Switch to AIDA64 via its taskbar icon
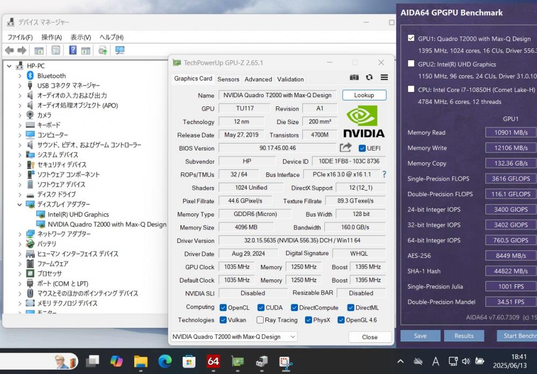 click(213, 361)
